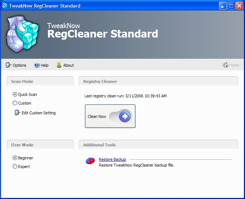This screenshot has height=199, width=245.
Task: Click the About person icon
Action: (x=59, y=65)
